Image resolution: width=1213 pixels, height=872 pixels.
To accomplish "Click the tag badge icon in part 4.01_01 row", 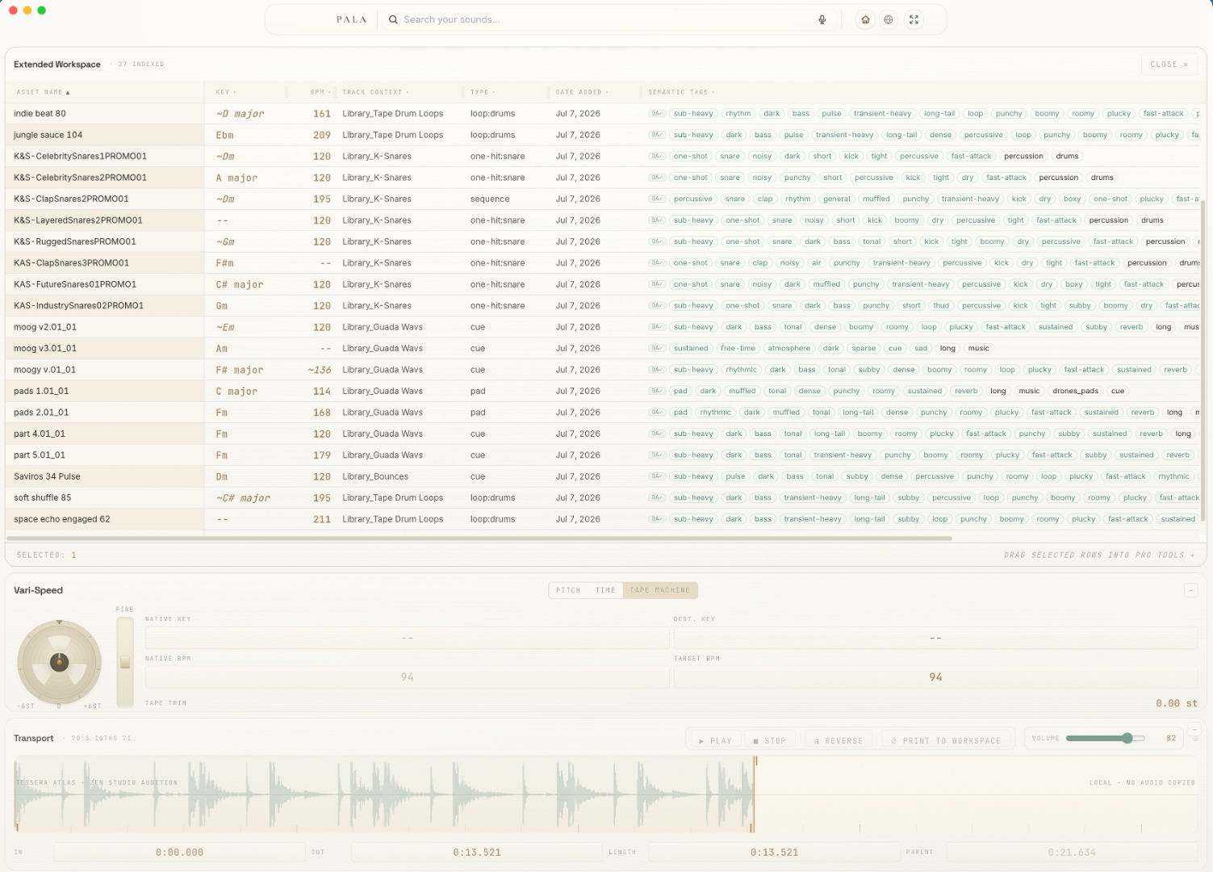I will click(x=657, y=434).
